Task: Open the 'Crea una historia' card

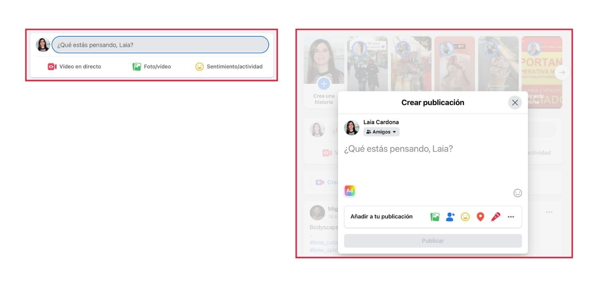Action: pyautogui.click(x=324, y=72)
